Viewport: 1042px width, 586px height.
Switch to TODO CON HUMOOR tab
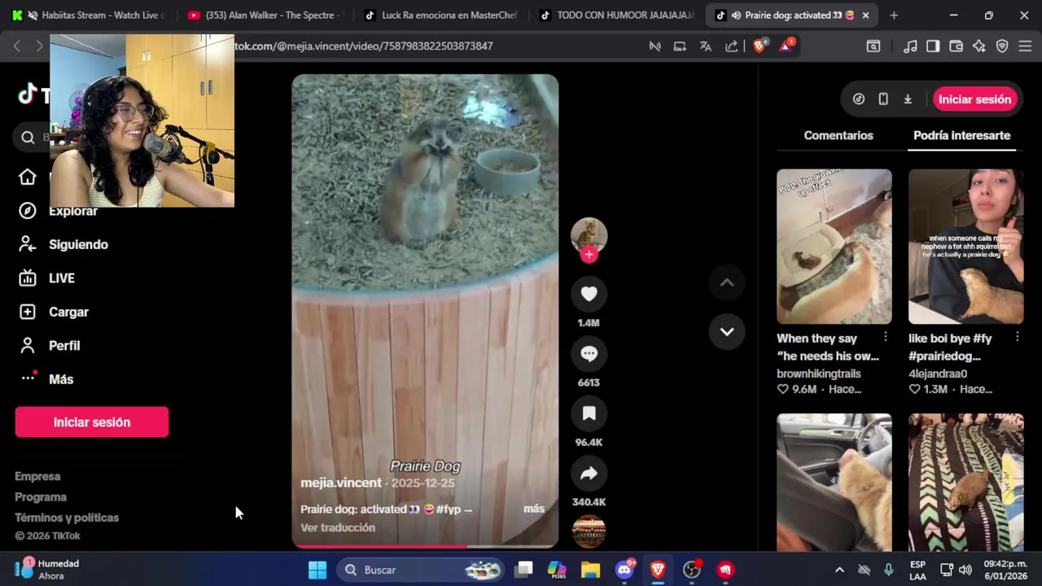click(617, 15)
